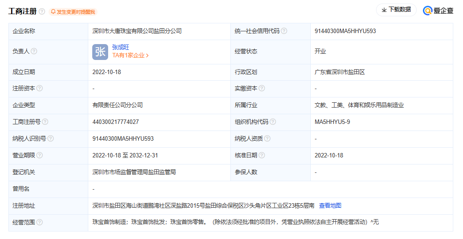Click bell icon in 发生变更时提醒我
463x239 pixels.
53,12
